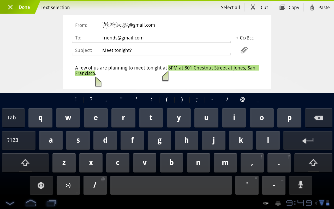This screenshot has width=334, height=209.
Task: Hide the keyboard with down chevron
Action: (10, 203)
